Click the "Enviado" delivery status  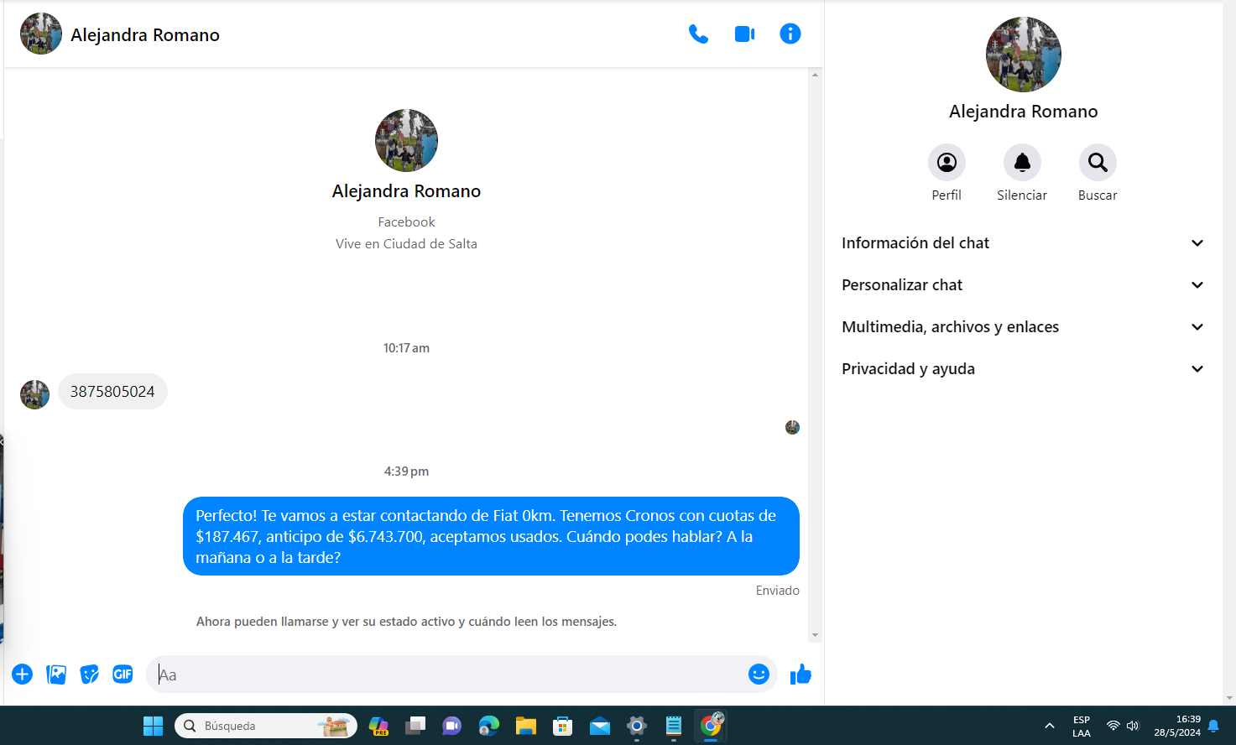778,591
